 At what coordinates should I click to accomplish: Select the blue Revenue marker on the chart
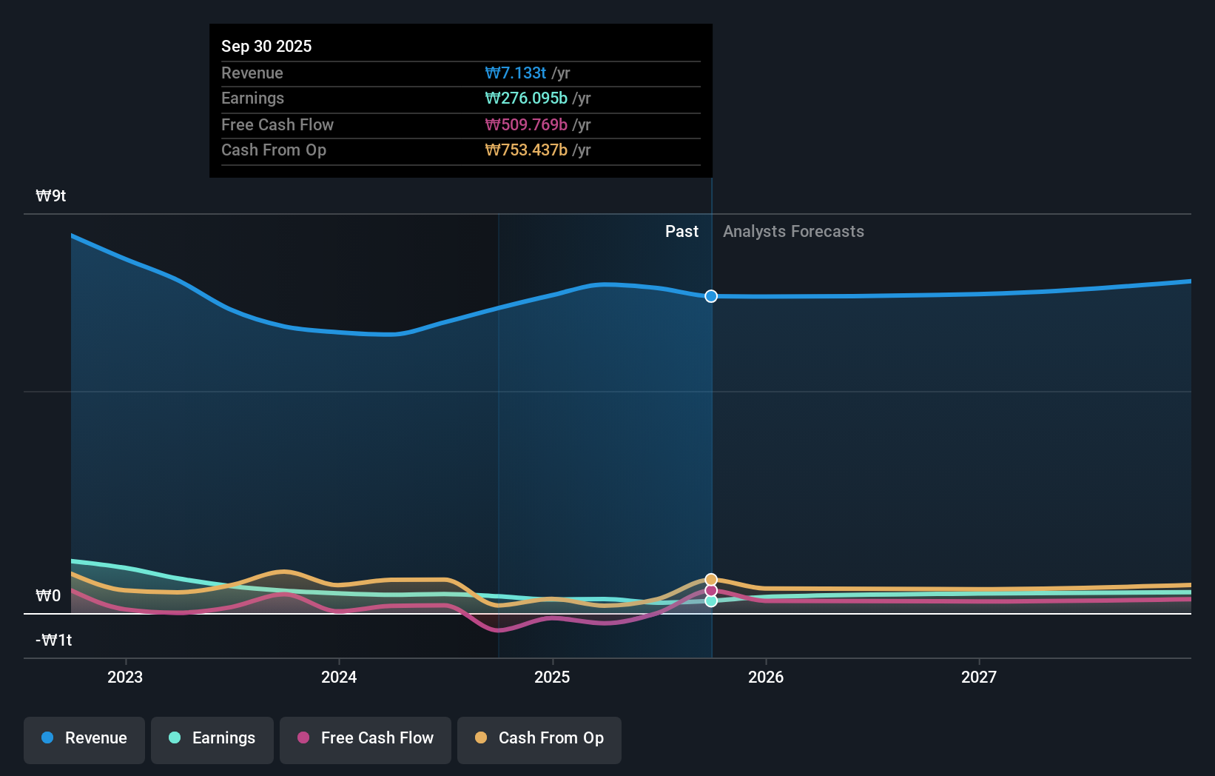pyautogui.click(x=710, y=296)
